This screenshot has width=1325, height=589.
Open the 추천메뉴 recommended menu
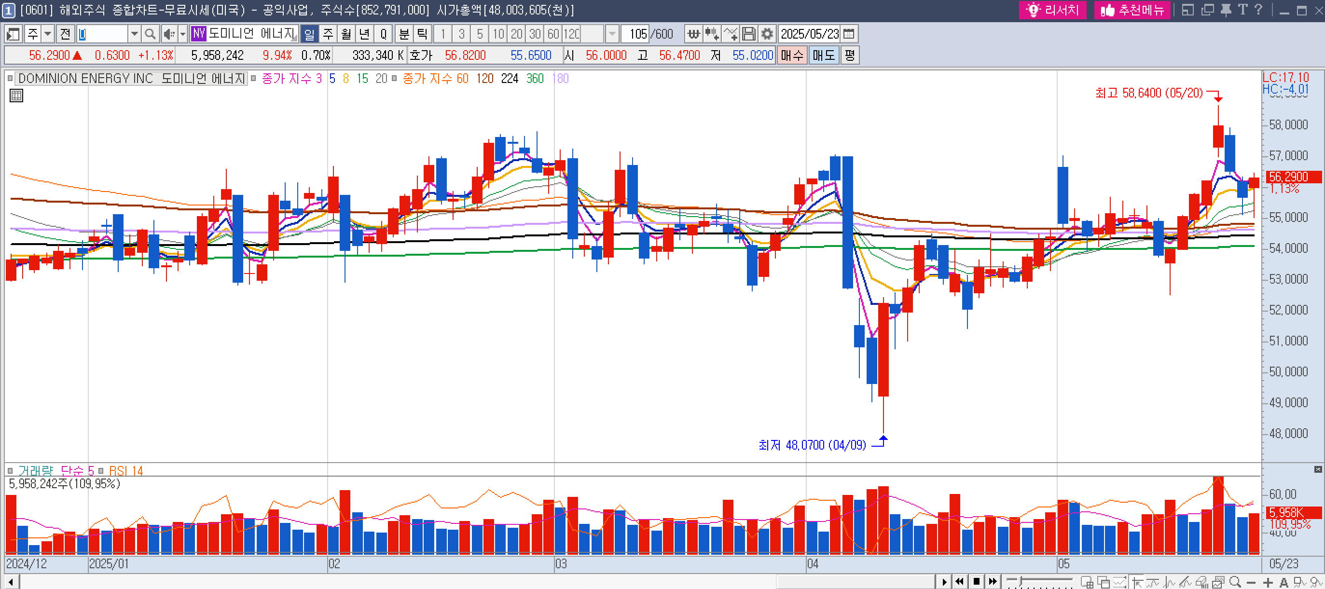pyautogui.click(x=1132, y=10)
